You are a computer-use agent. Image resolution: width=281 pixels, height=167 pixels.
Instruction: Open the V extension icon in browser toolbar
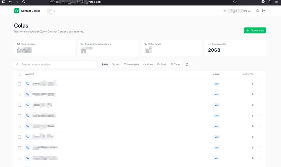pyautogui.click(x=263, y=2)
